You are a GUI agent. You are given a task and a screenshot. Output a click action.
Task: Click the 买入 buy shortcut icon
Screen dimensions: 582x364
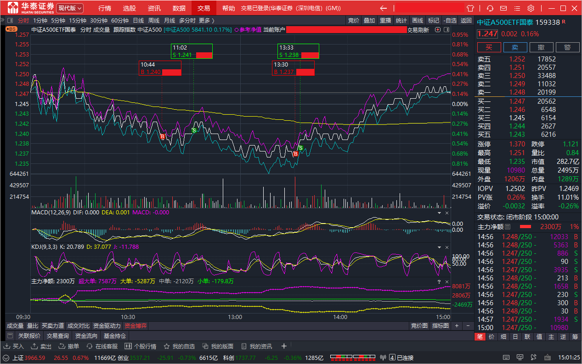point(14,346)
